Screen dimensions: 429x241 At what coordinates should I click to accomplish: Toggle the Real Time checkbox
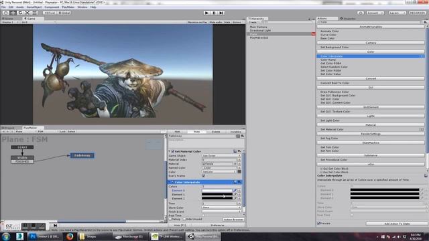pyautogui.click(x=203, y=216)
